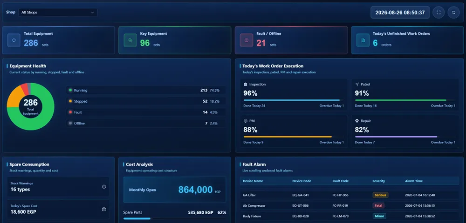
Task: Click the Fatal severity badge
Action: tap(378, 205)
